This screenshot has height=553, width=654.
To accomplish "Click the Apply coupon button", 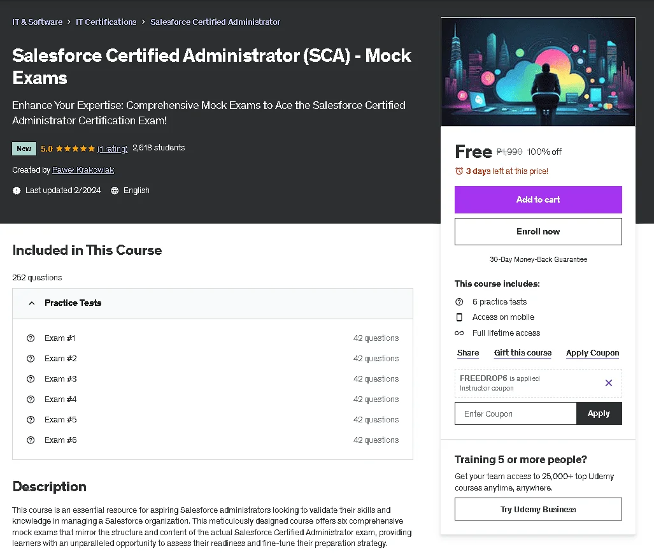I will coord(599,413).
